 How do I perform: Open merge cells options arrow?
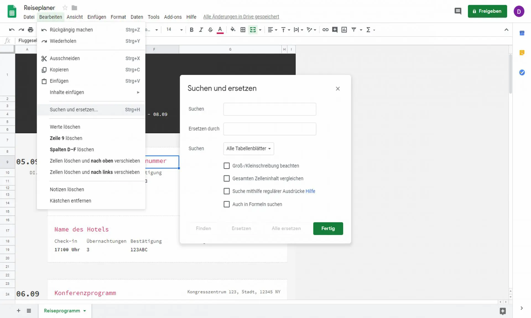pyautogui.click(x=260, y=30)
